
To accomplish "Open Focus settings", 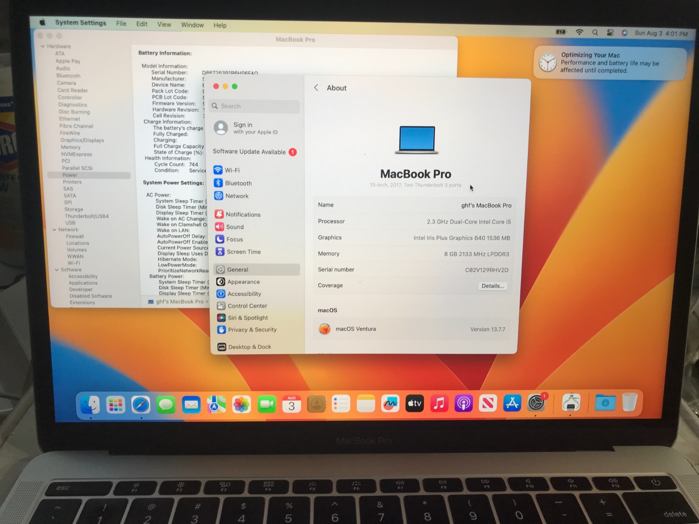I will pos(234,239).
